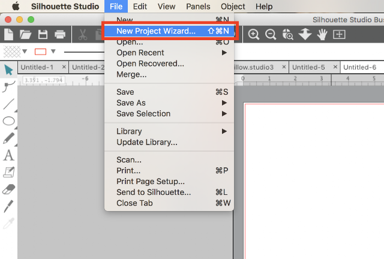Click the red line color swatch

(41, 52)
